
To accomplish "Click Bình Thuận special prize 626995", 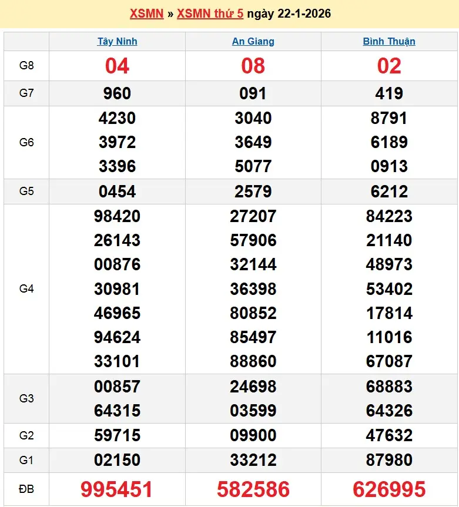I will click(x=388, y=489).
